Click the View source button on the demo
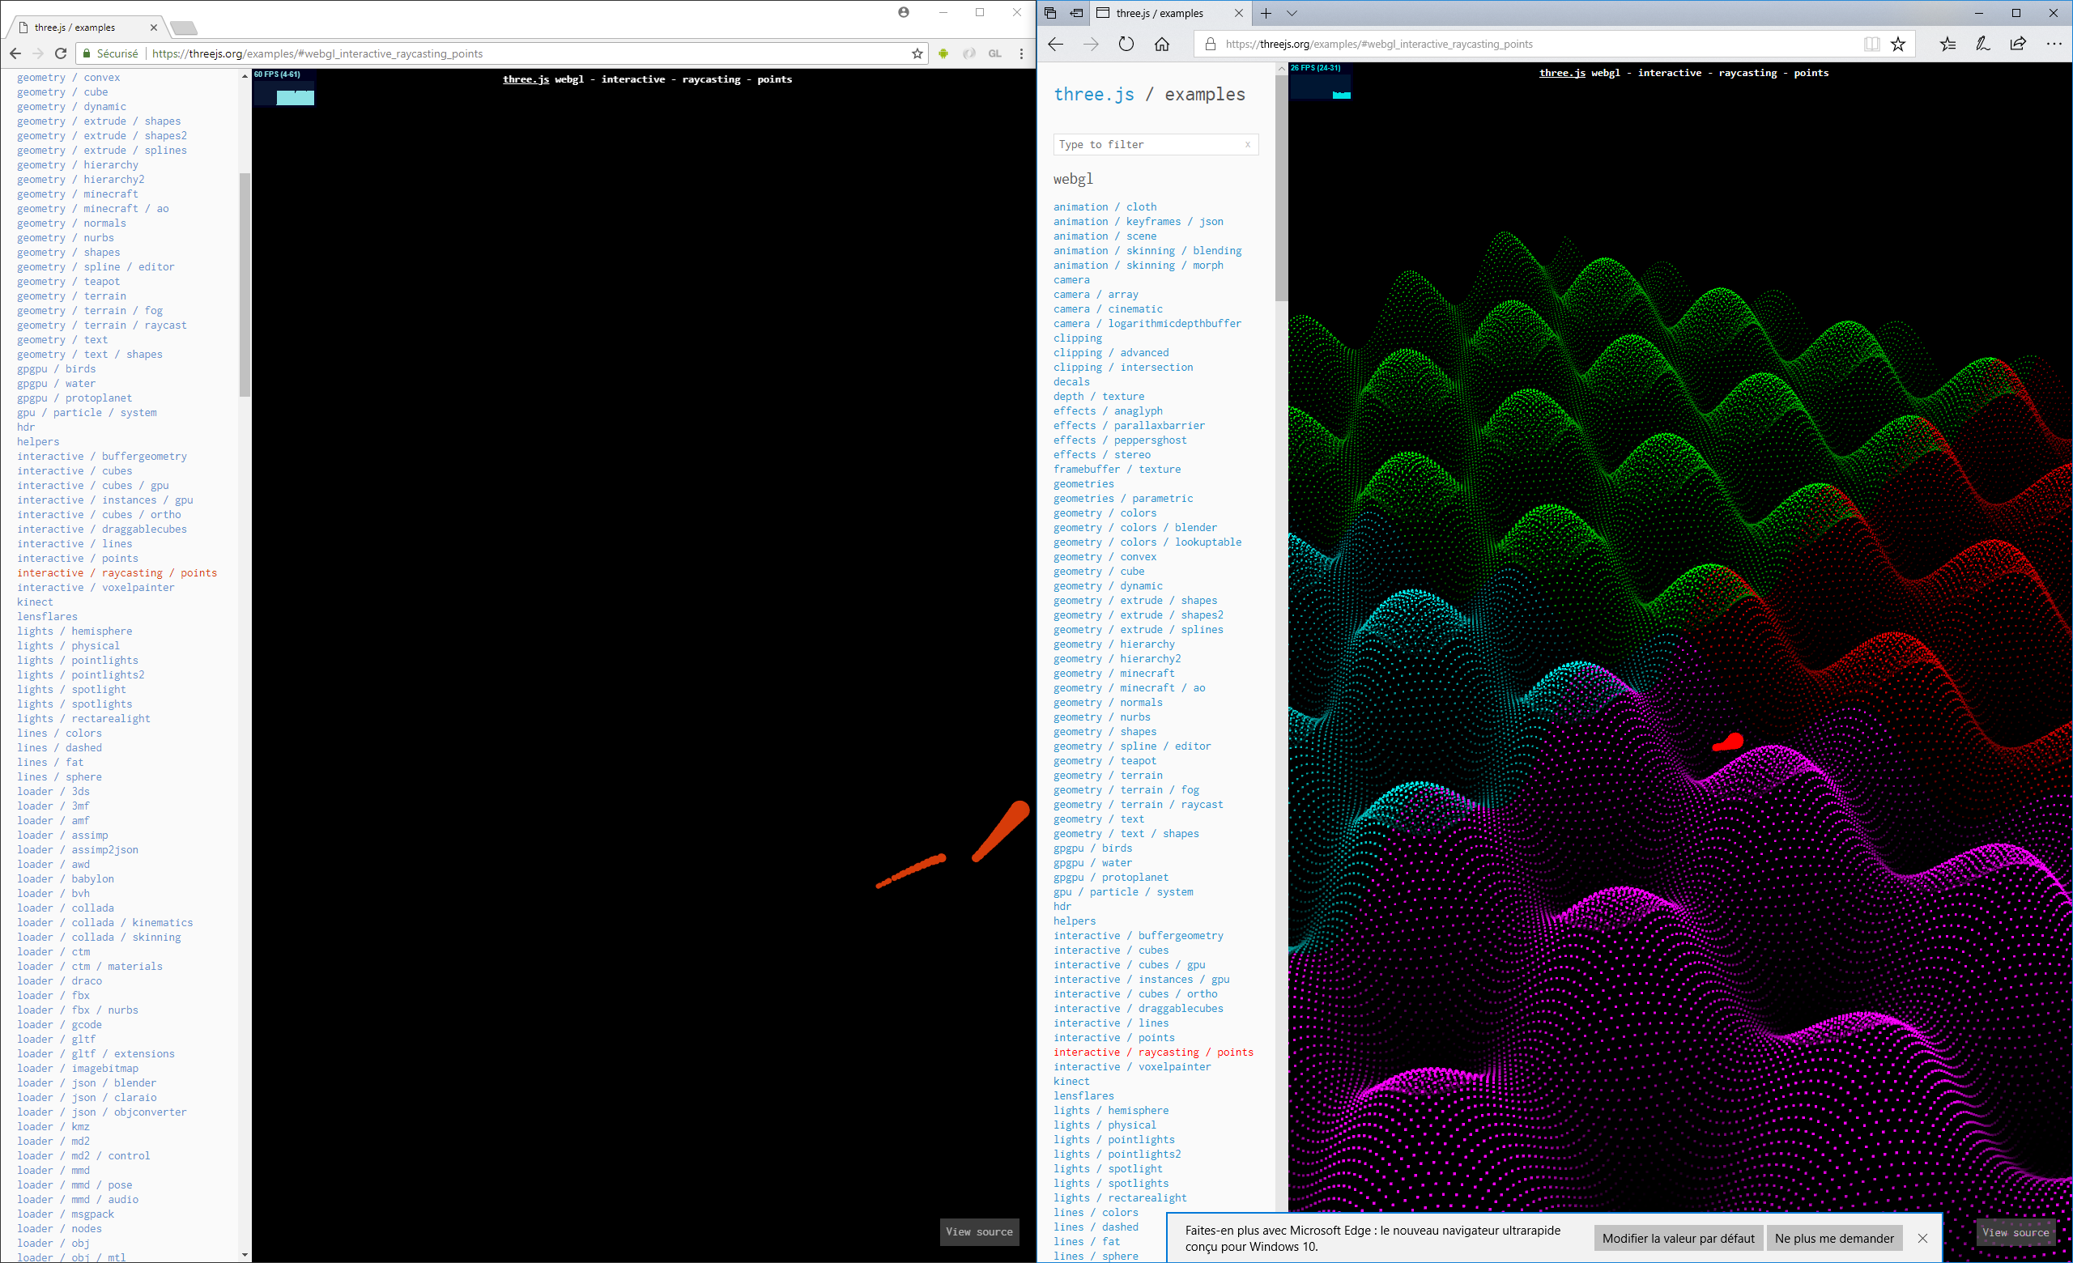The image size is (2073, 1263). [x=979, y=1232]
